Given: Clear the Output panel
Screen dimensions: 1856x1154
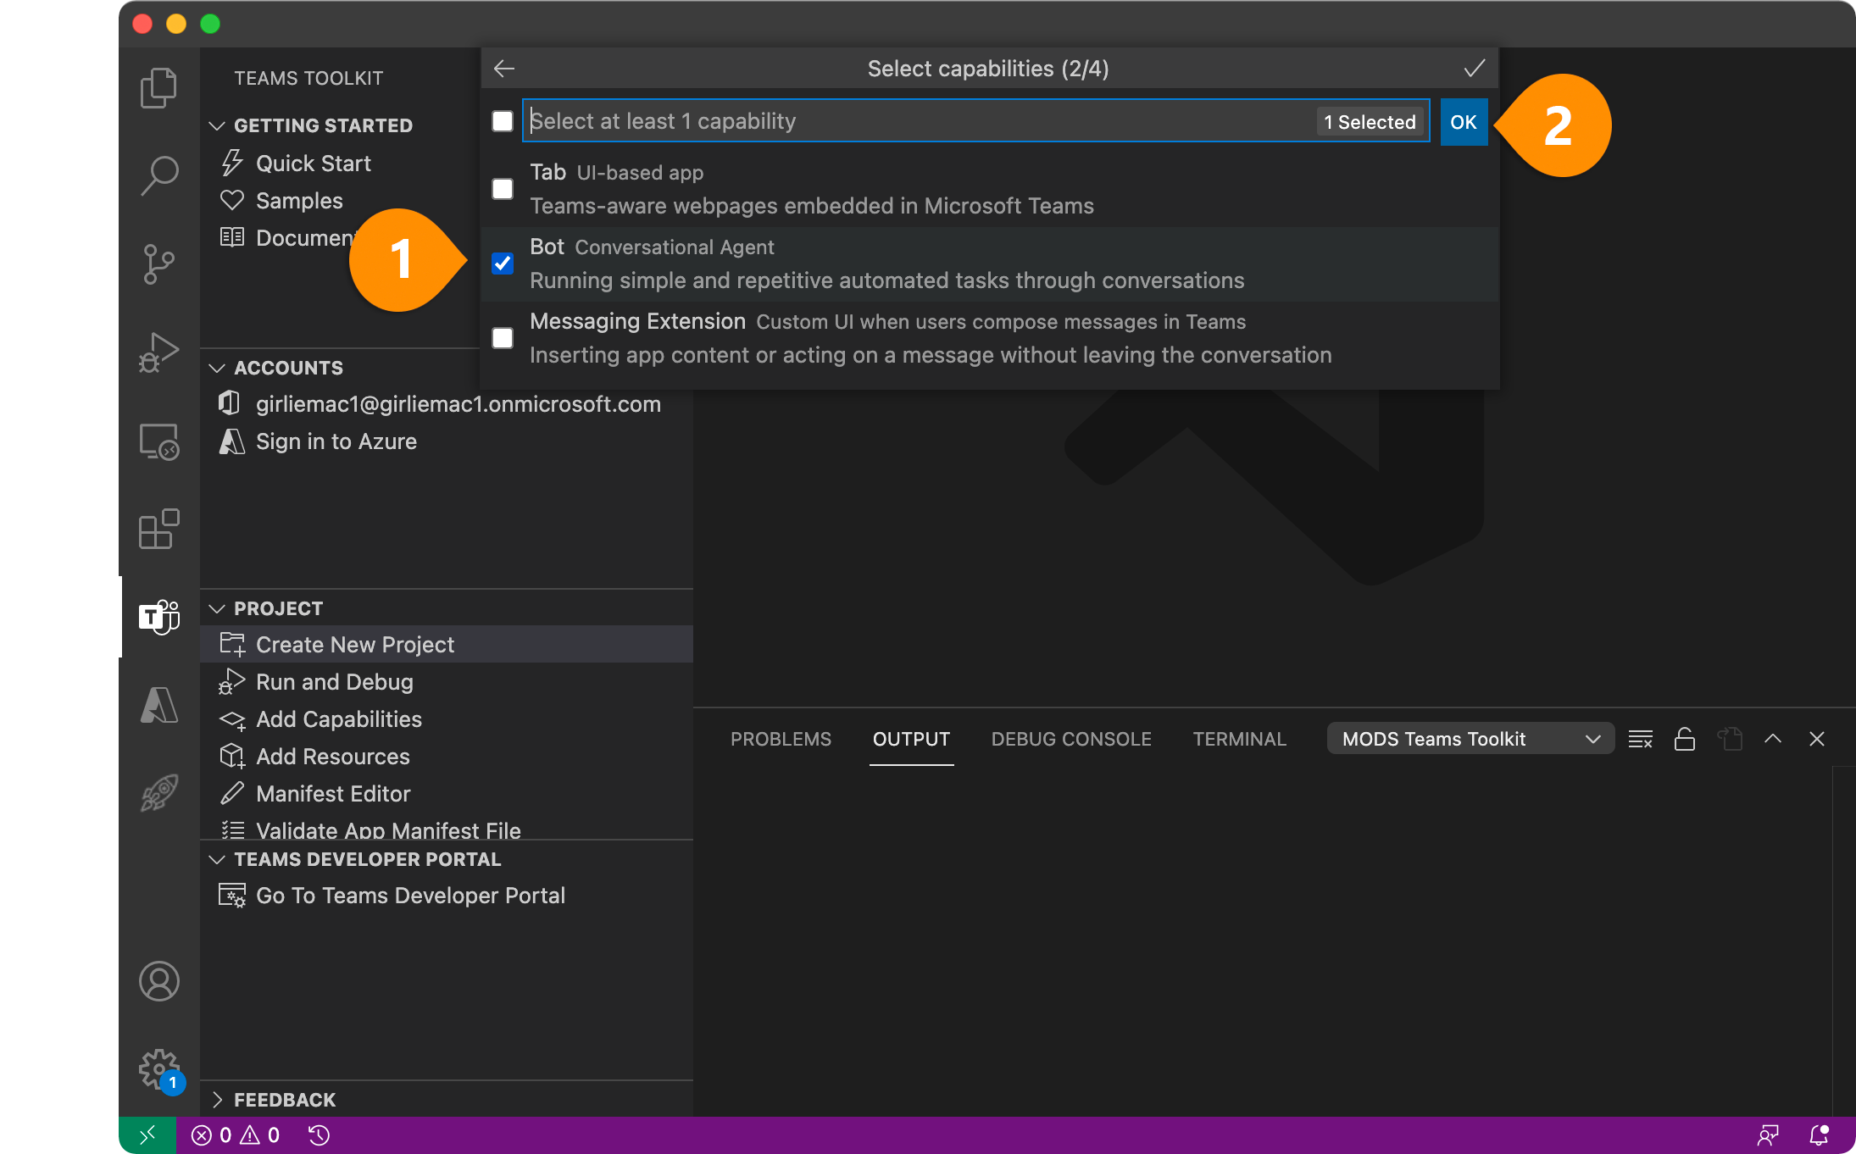Looking at the screenshot, I should pyautogui.click(x=1641, y=738).
